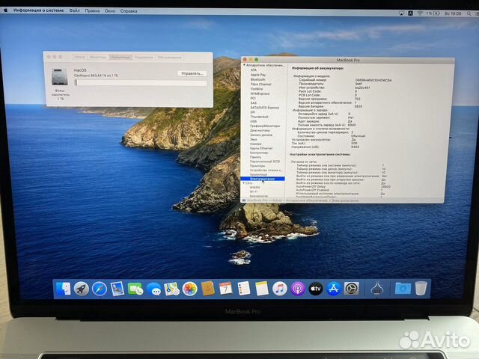Switch to the Обзор tab
The width and height of the screenshot is (479, 359).
pyautogui.click(x=80, y=57)
